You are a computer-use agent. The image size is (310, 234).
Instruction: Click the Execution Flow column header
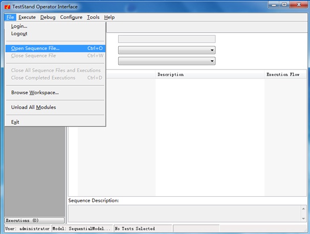[x=283, y=75]
